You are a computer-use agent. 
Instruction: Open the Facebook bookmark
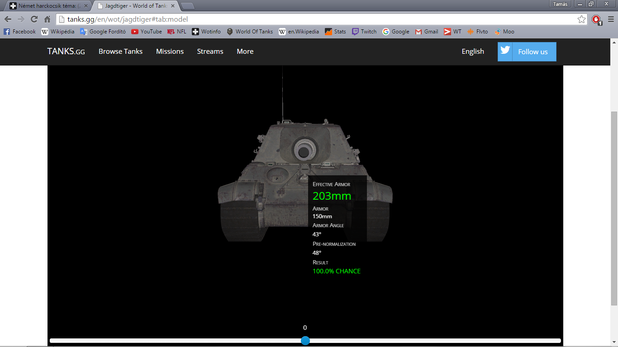pos(19,32)
